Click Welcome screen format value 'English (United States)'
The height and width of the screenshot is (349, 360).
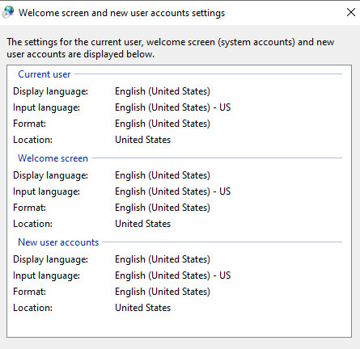pyautogui.click(x=163, y=208)
